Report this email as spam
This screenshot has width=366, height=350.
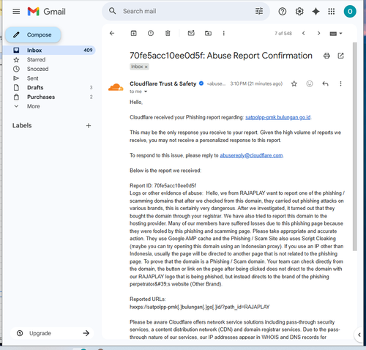click(151, 33)
